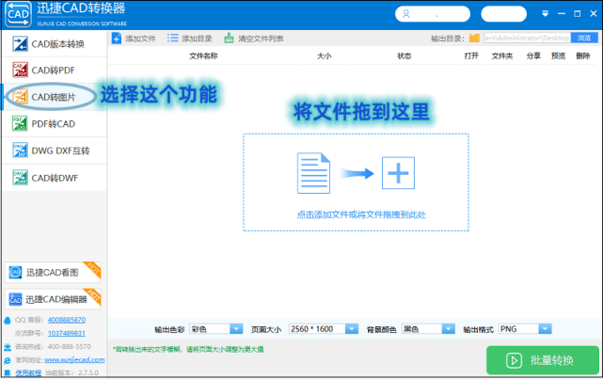Viewport: 603px width, 379px height.
Task: Click the 打开 column header
Action: 471,56
